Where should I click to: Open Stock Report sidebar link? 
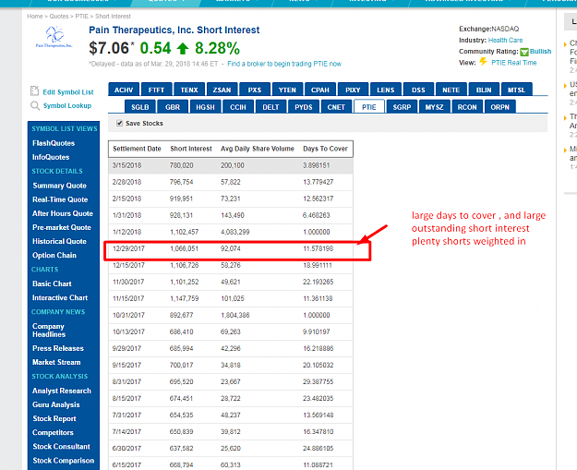[x=54, y=419]
